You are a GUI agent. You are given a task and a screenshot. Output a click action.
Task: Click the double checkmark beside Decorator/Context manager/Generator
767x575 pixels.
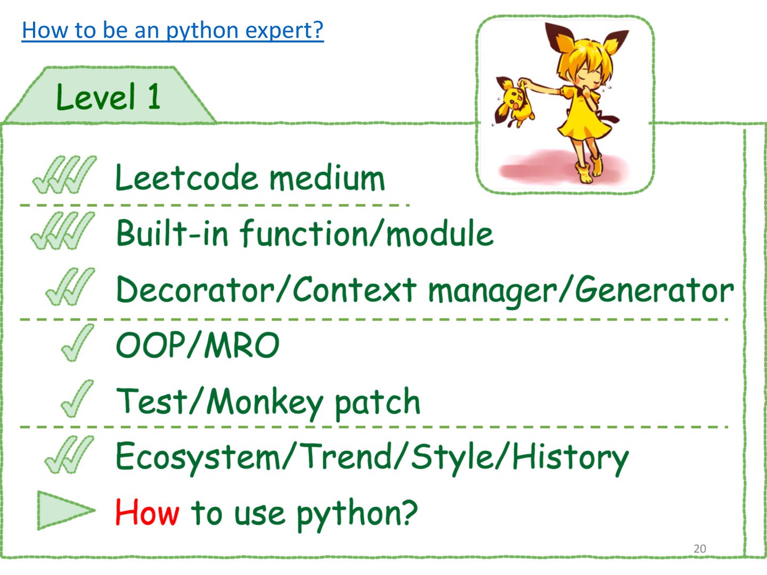point(70,287)
